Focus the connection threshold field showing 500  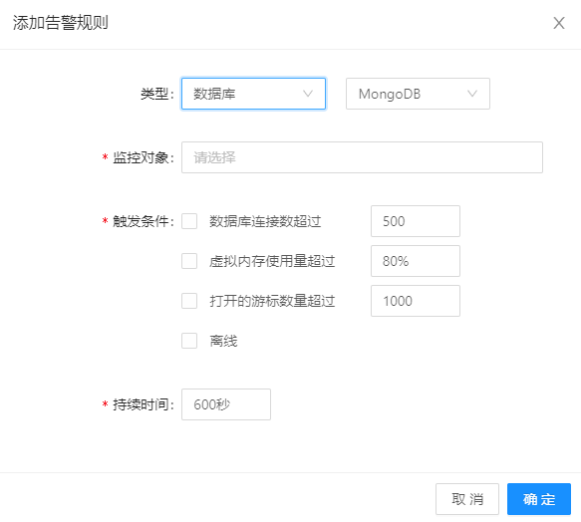[416, 221]
